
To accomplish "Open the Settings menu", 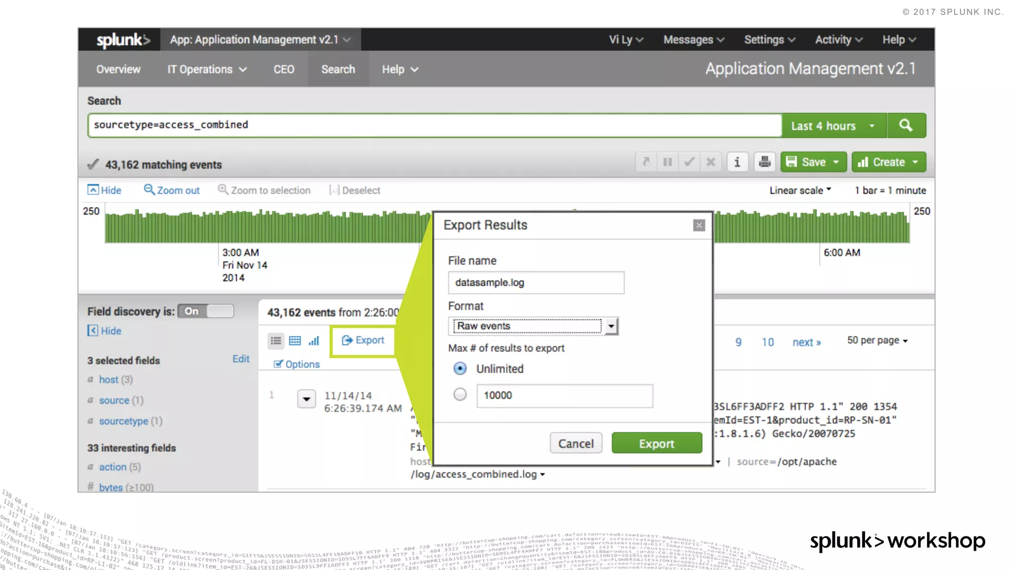I will pos(770,40).
